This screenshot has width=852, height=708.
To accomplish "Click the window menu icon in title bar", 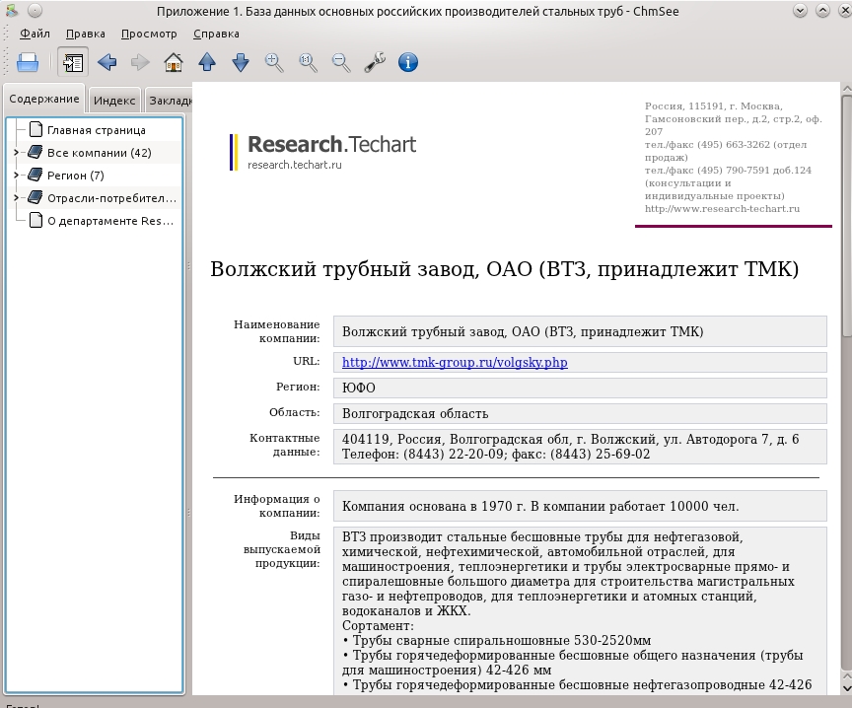I will coord(12,10).
